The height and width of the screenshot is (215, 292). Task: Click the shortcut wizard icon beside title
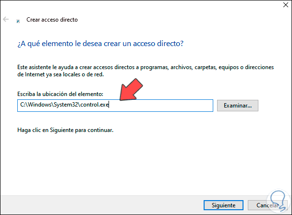coord(18,21)
